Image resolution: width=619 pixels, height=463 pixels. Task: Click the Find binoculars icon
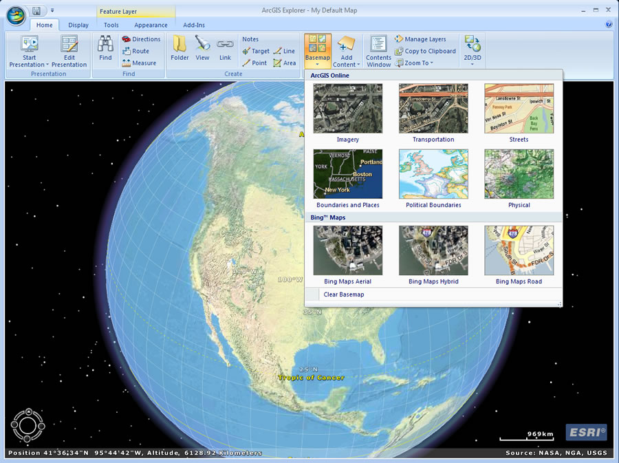click(x=105, y=44)
